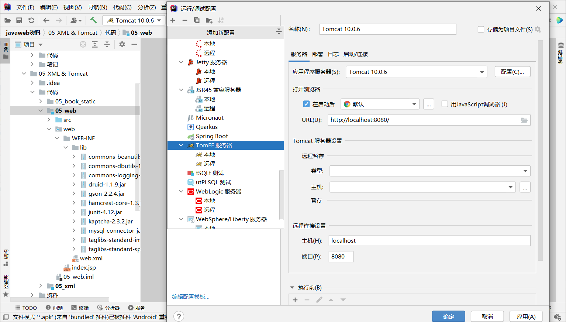This screenshot has width=566, height=322.
Task: Copy configuration icon in dialog toolbar
Action: click(x=197, y=20)
